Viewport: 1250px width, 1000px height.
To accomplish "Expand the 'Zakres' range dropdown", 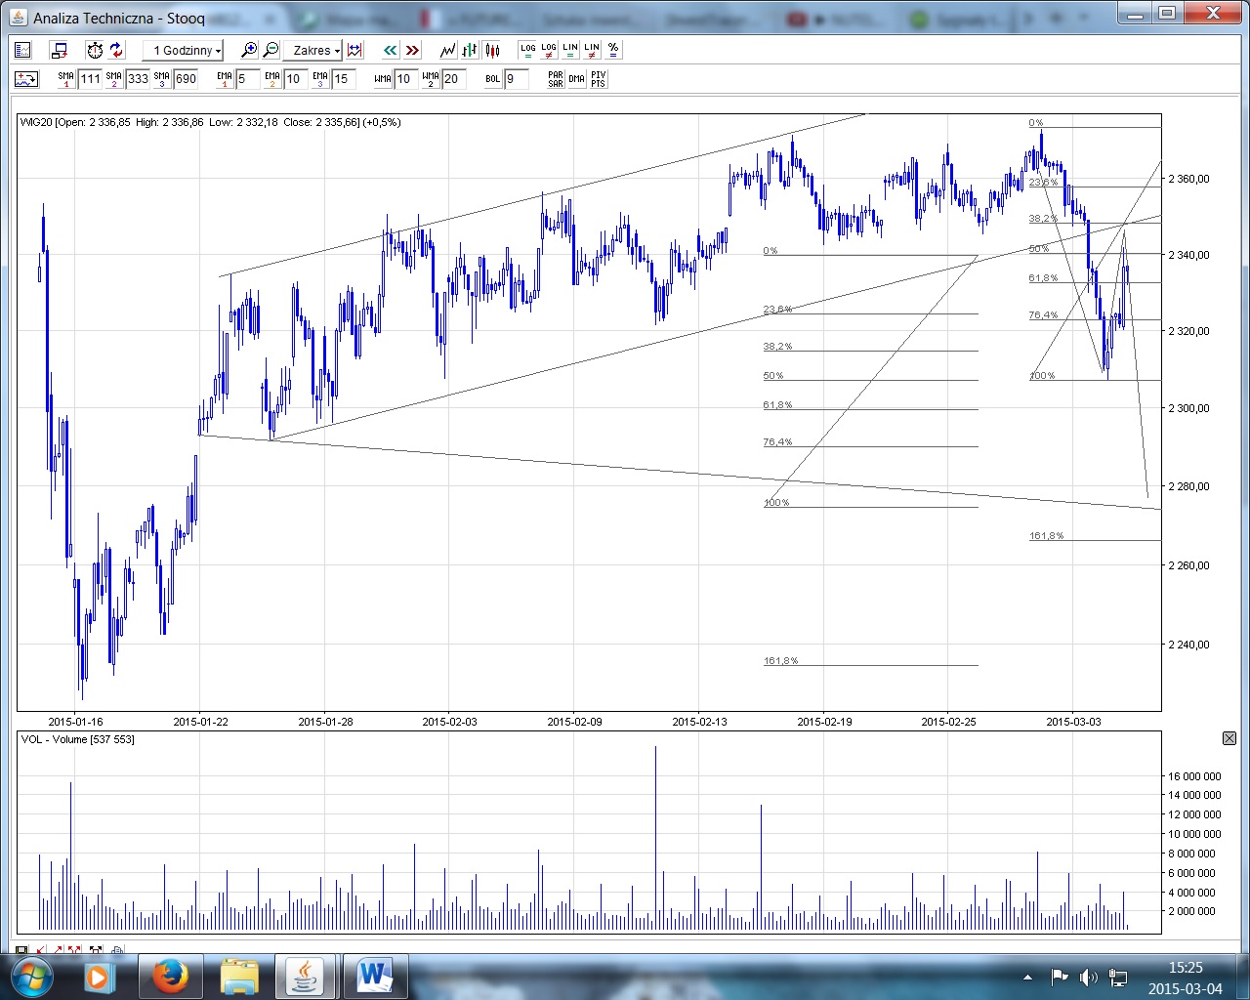I will pos(316,50).
